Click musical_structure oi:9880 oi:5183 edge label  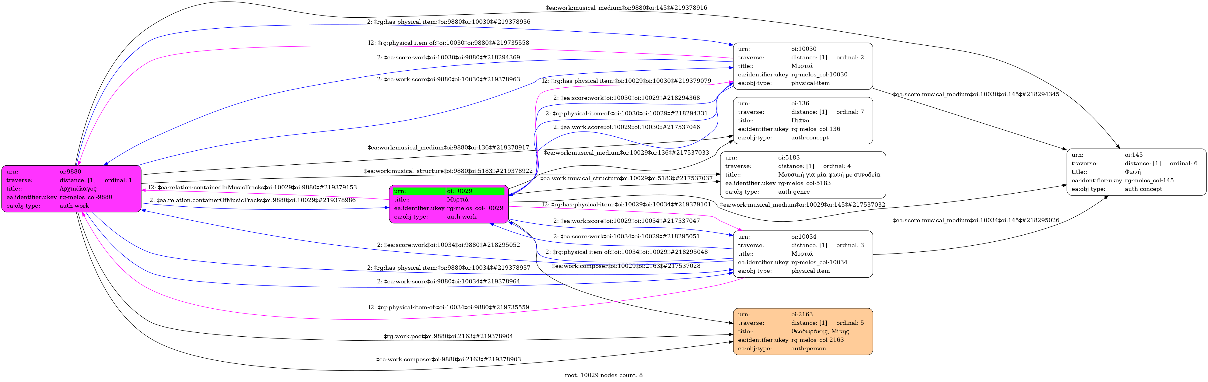(x=448, y=171)
